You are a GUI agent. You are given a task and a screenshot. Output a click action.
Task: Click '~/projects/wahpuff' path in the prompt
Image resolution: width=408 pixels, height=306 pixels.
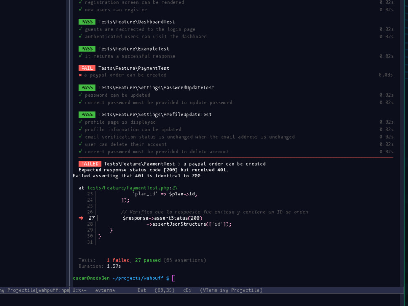pyautogui.click(x=138, y=278)
